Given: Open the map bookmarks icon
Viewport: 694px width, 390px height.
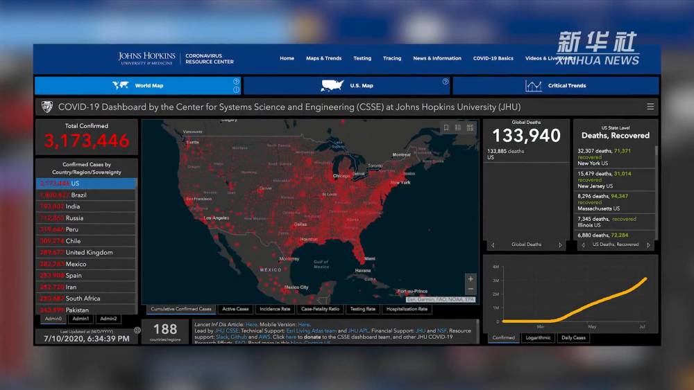Looking at the screenshot, I should coord(446,127).
